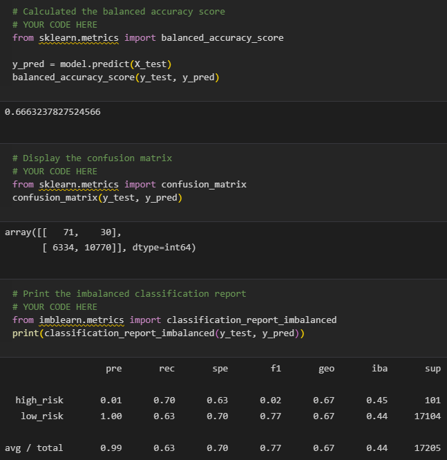Image resolution: width=447 pixels, height=460 pixels.
Task: Click the comment '# Display the confusion matrix'
Action: (92, 158)
